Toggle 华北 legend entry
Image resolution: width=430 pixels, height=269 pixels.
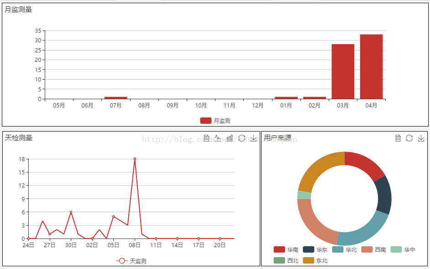[345, 249]
